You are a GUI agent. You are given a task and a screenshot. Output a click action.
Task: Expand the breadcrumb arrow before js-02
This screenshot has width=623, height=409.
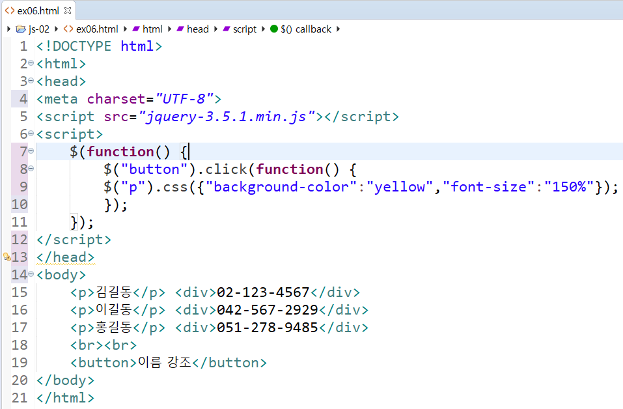tap(8, 29)
